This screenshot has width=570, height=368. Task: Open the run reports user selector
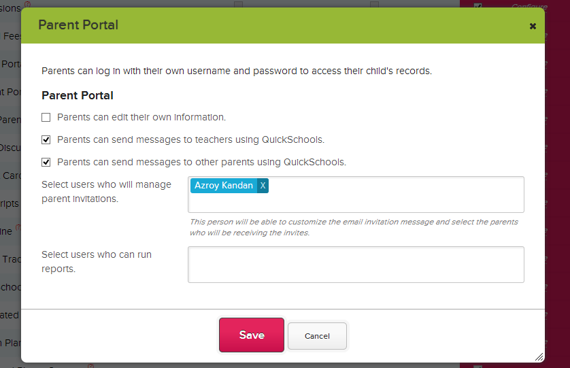[356, 264]
